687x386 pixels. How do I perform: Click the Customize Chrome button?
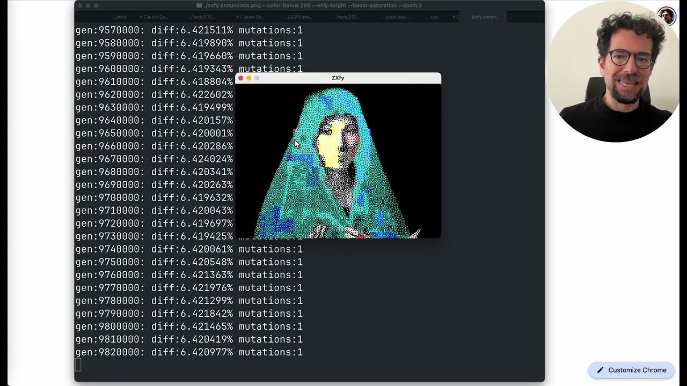631,370
